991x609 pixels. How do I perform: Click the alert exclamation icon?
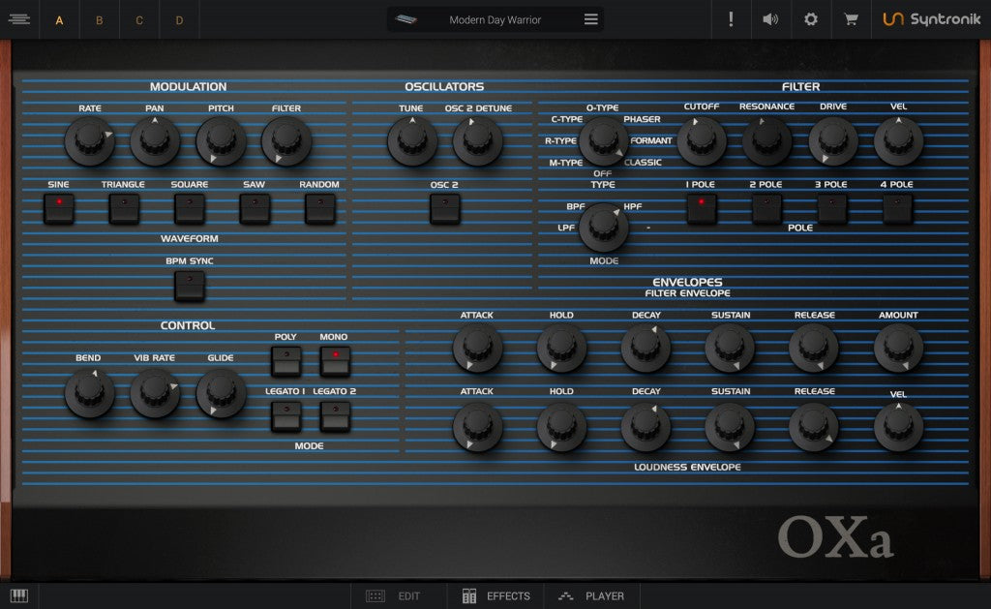click(731, 19)
